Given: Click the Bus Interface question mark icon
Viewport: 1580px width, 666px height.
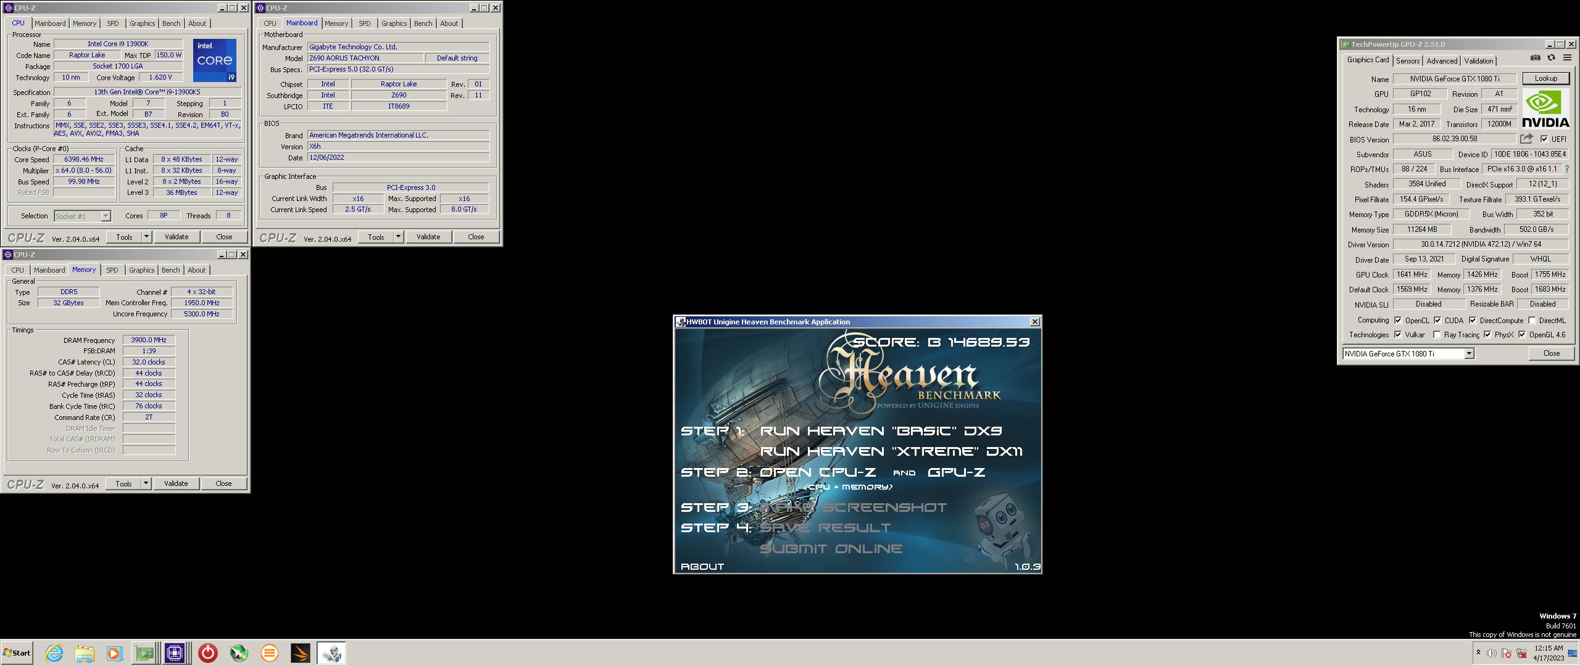Looking at the screenshot, I should coord(1566,169).
